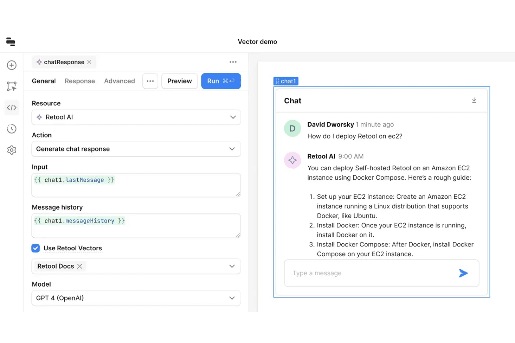Click the Vector demo app title

[257, 42]
